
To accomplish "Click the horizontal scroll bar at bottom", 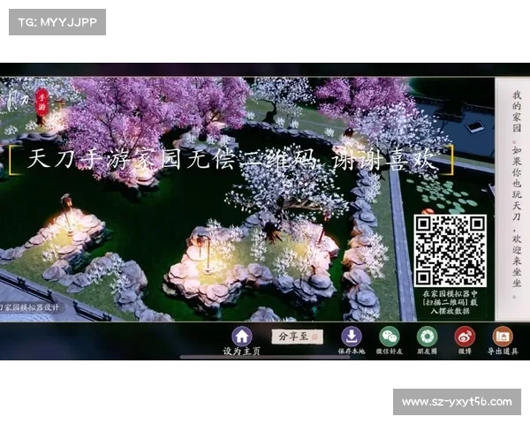I will 265,357.
